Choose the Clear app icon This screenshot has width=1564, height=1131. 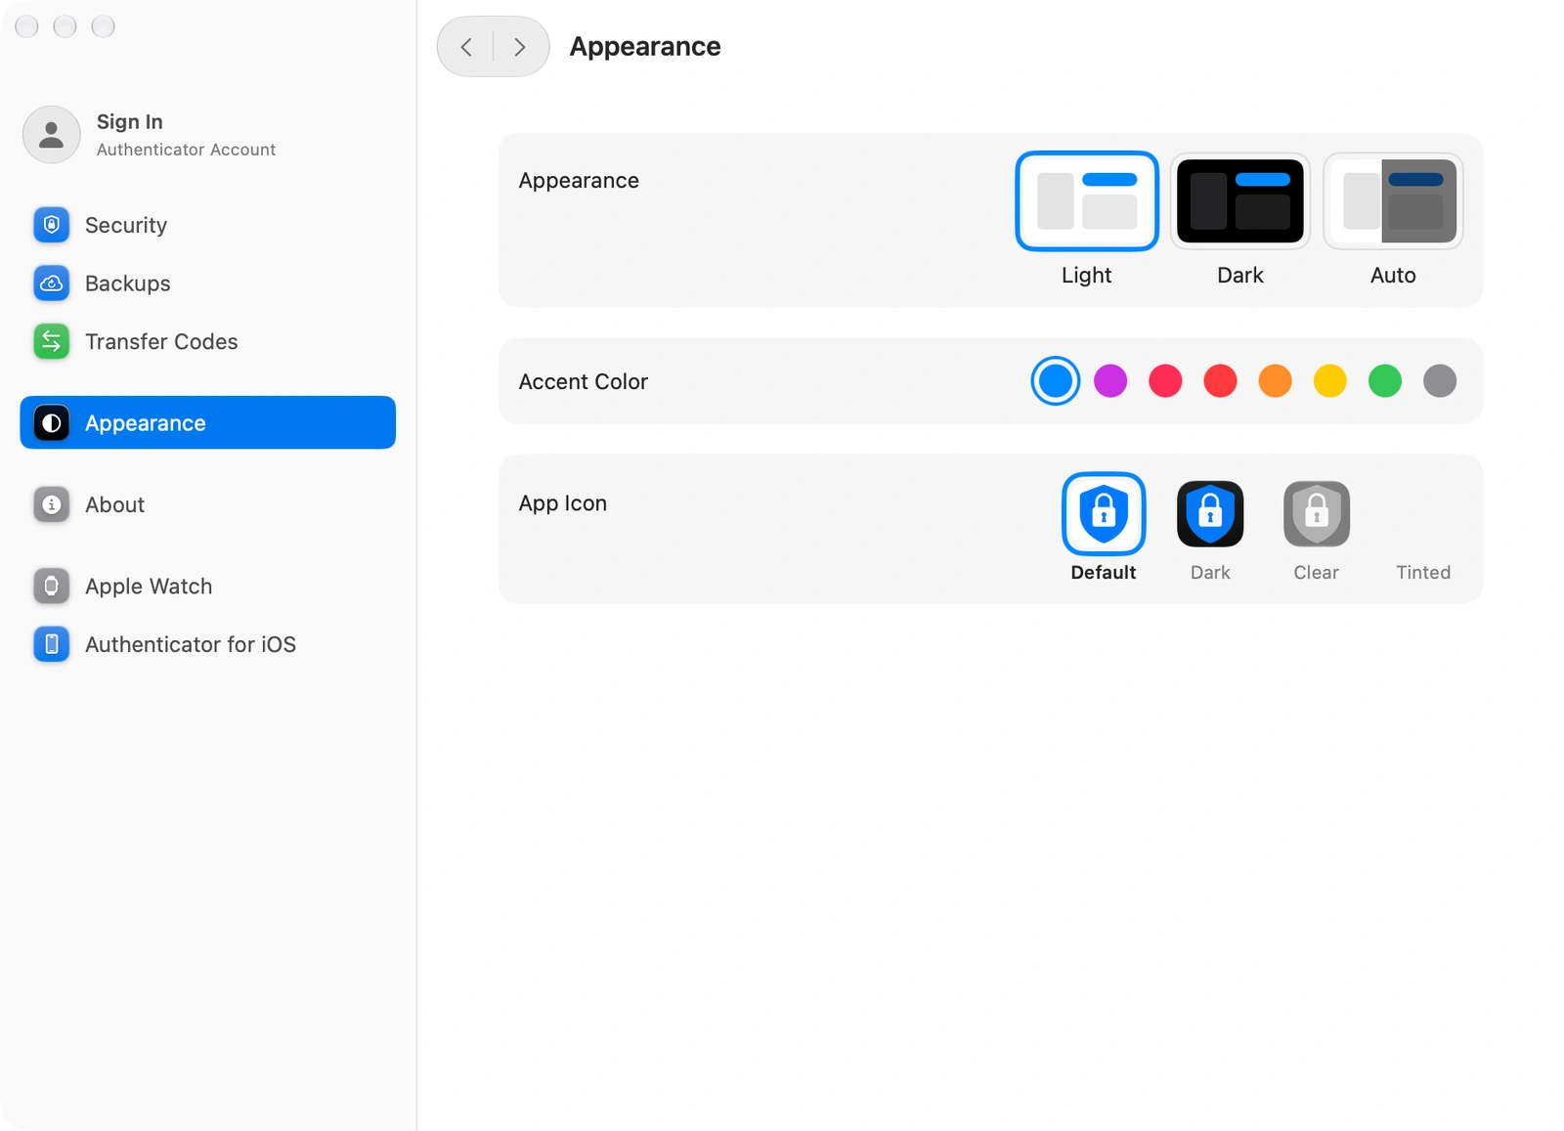coord(1317,513)
